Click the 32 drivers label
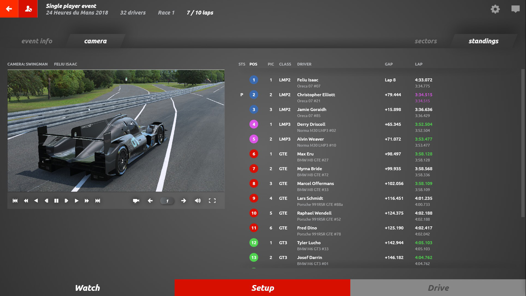526x296 pixels. coord(133,13)
